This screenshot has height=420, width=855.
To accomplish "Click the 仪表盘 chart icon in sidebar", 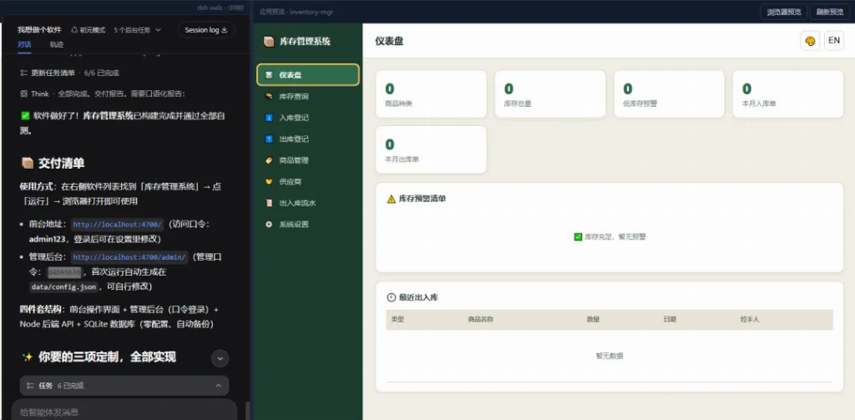I will (x=269, y=74).
